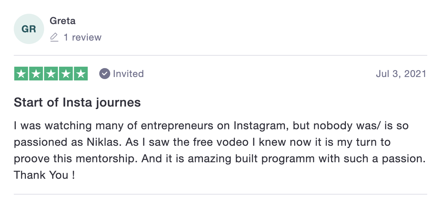441x198 pixels.
Task: Click the pencil review-count icon
Action: tap(54, 37)
